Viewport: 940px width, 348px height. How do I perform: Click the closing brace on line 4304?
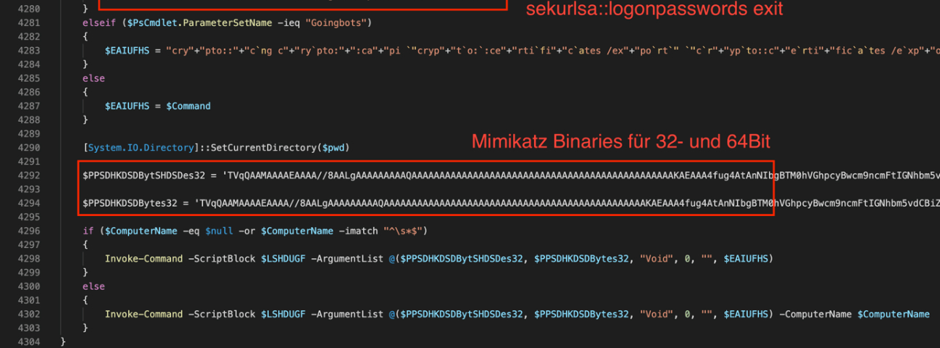(x=64, y=341)
